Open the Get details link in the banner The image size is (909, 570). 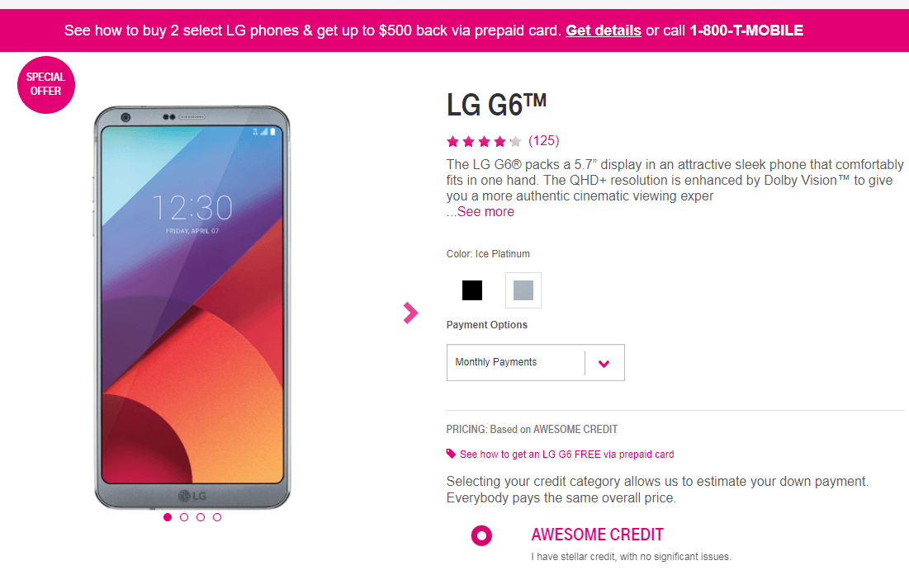[x=604, y=31]
